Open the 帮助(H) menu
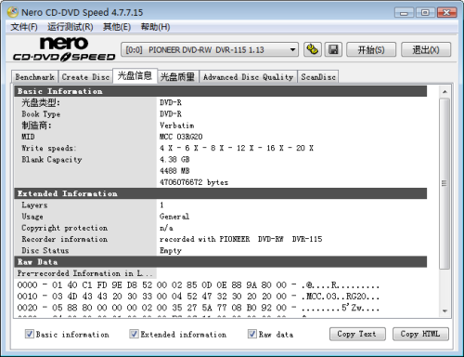 pyautogui.click(x=155, y=27)
